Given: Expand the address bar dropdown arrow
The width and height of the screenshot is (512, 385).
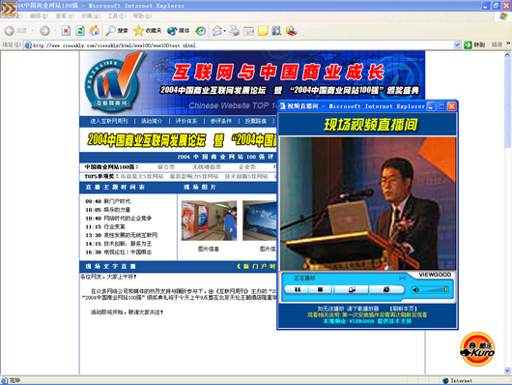Looking at the screenshot, I should tap(457, 45).
